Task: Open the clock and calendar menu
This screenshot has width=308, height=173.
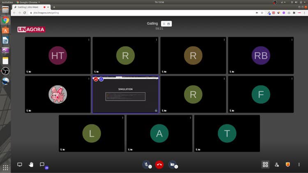Action: 159,2
